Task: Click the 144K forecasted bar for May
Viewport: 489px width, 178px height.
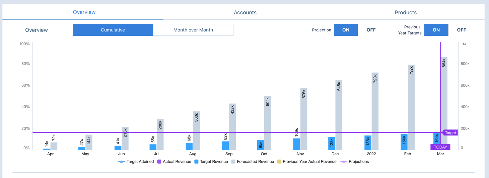Action: coord(89,142)
